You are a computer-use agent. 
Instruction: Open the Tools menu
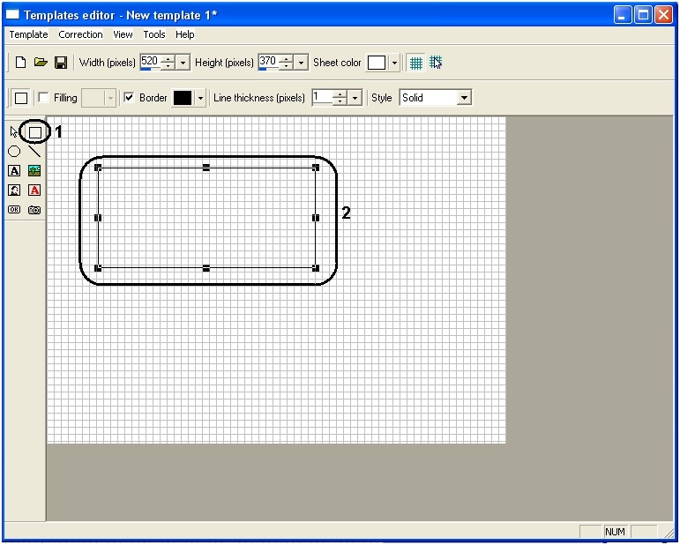coord(154,34)
